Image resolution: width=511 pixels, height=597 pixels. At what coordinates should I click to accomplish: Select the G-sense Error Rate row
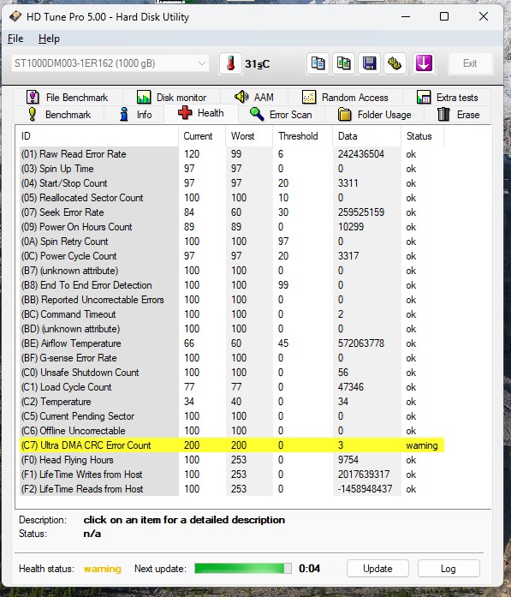point(232,358)
